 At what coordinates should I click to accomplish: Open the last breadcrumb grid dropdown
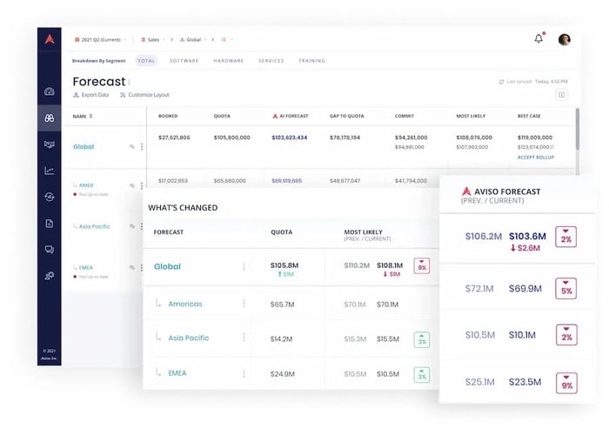(x=227, y=40)
